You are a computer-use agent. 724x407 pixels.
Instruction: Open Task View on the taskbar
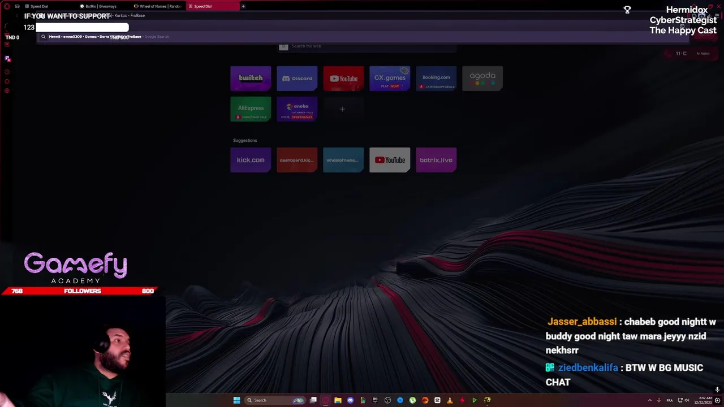pos(313,400)
